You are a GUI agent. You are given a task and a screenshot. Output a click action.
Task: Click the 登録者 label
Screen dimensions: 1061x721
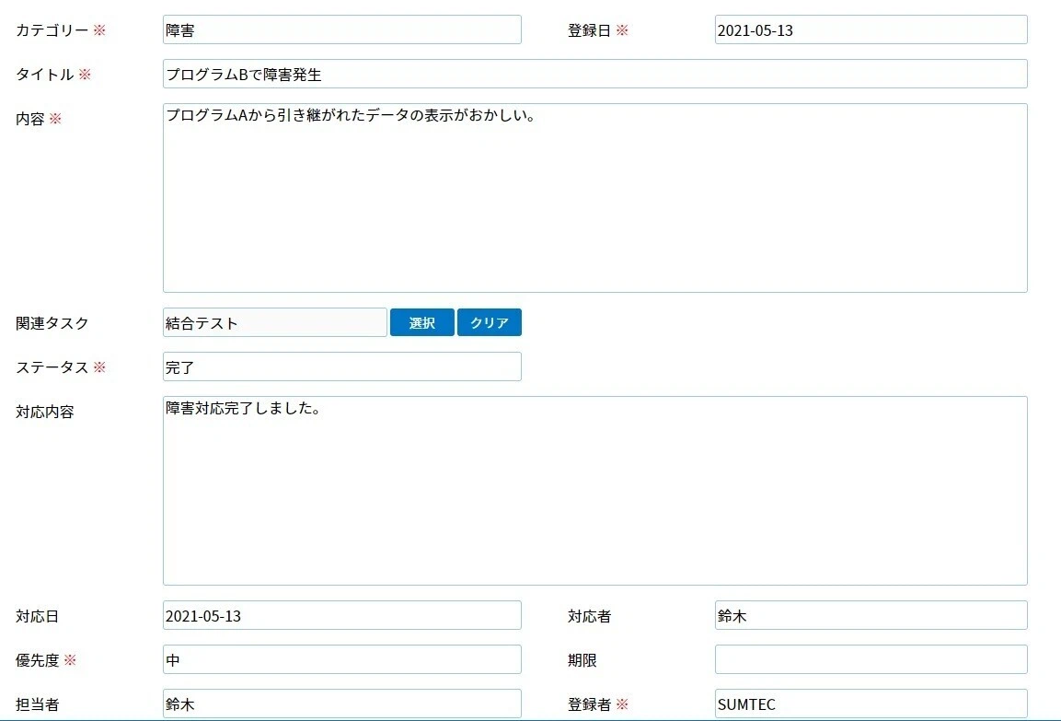[x=589, y=704]
